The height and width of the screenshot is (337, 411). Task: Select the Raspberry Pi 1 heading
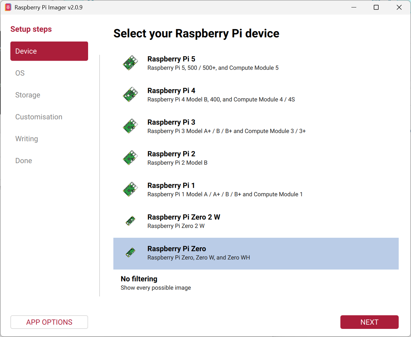(171, 186)
